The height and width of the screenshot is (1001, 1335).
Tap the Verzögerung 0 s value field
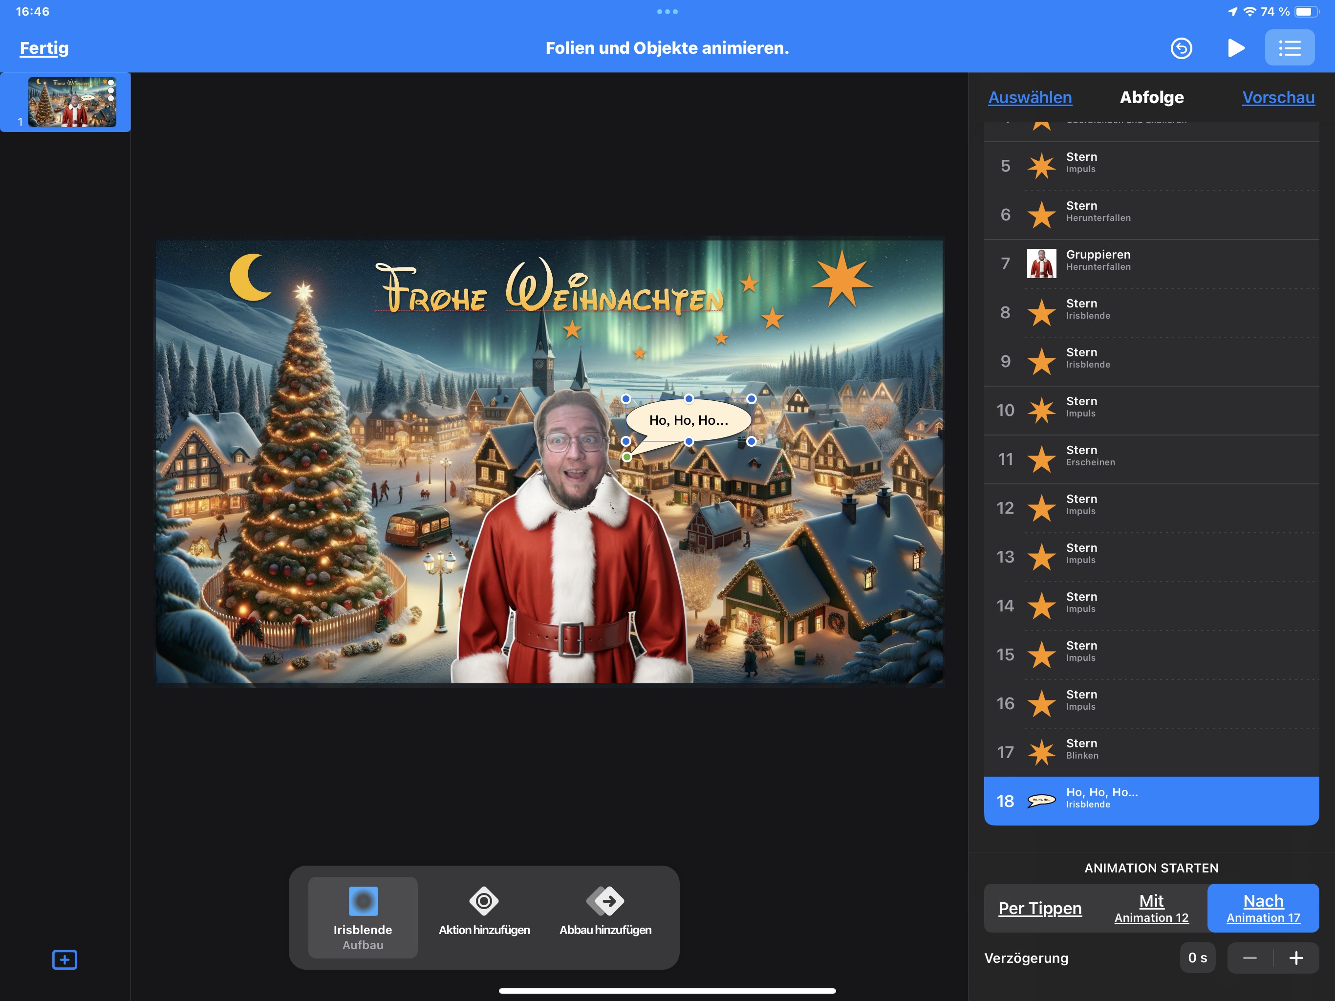coord(1197,958)
